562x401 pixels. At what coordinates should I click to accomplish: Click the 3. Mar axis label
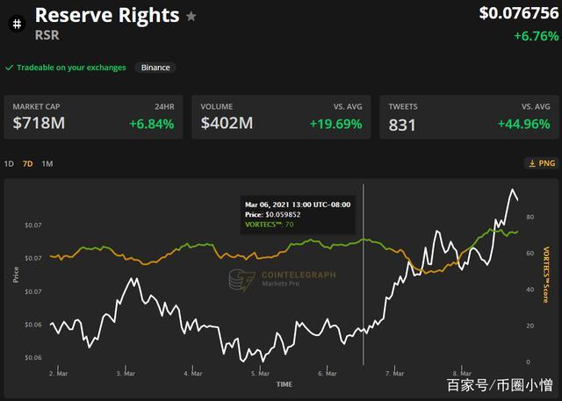[126, 374]
